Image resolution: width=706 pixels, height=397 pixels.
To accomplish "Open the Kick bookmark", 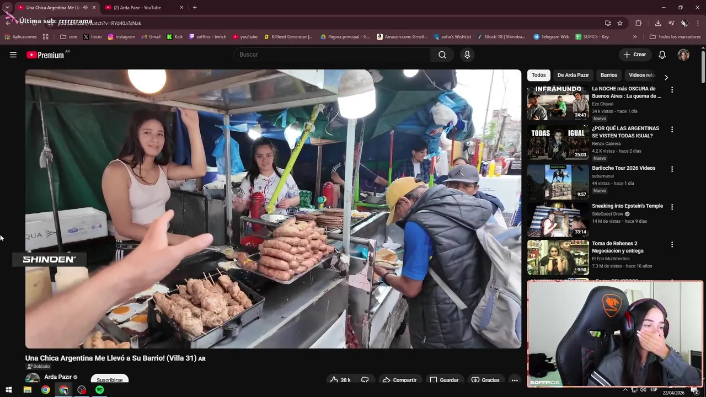I will 174,37.
